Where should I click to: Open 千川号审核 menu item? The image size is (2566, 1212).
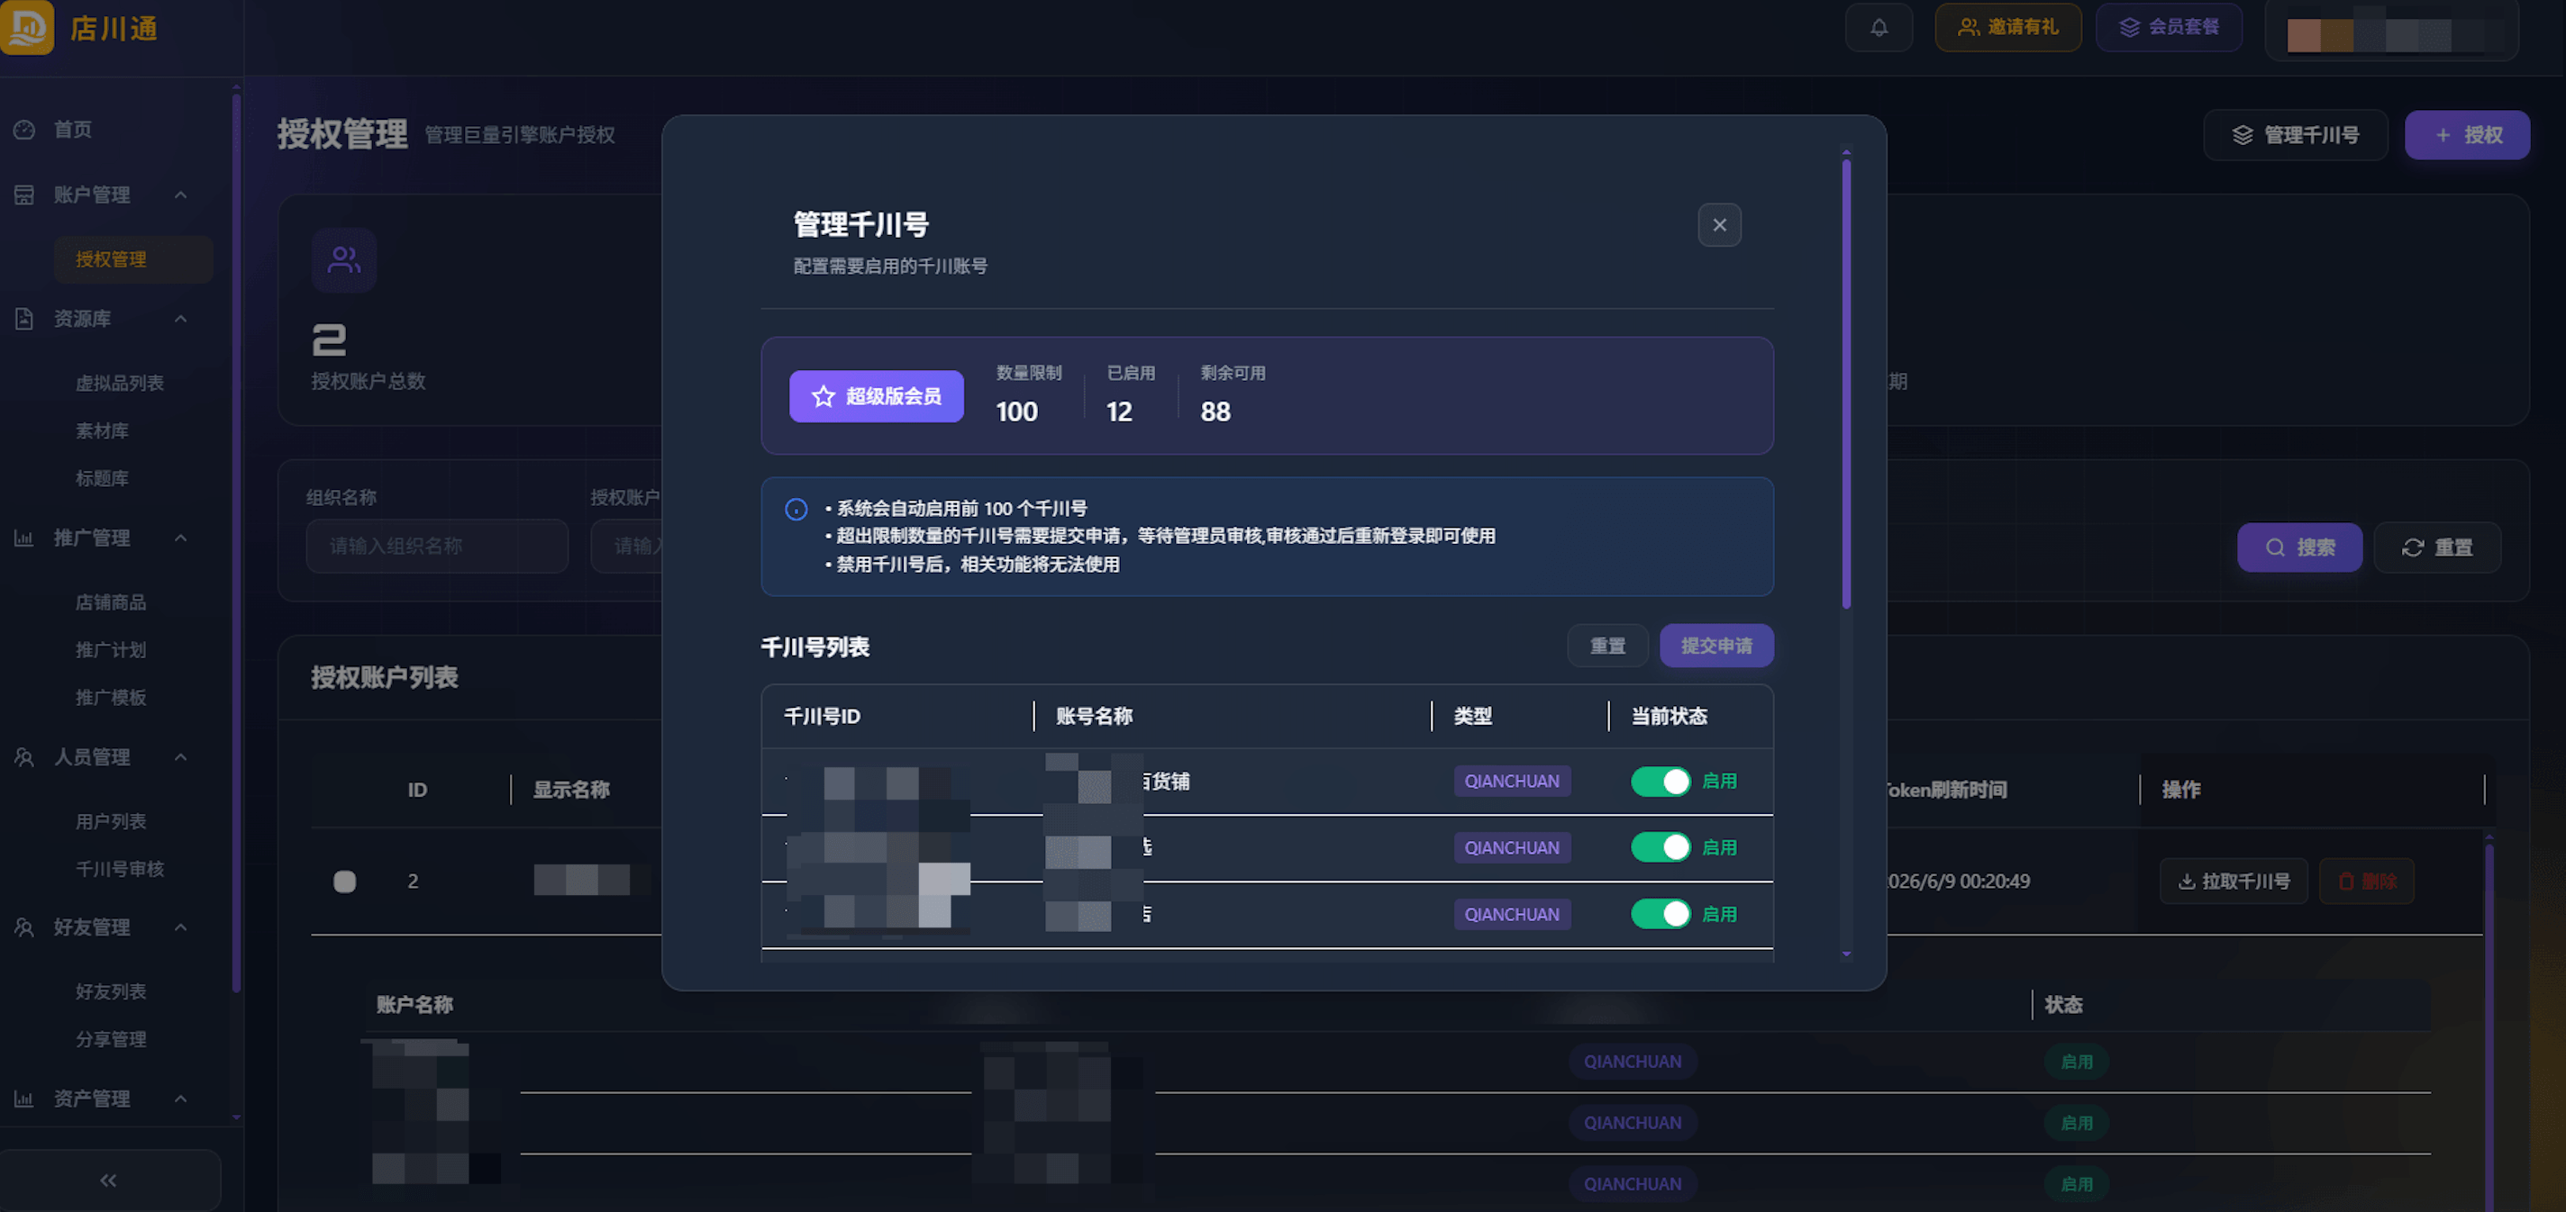click(120, 870)
